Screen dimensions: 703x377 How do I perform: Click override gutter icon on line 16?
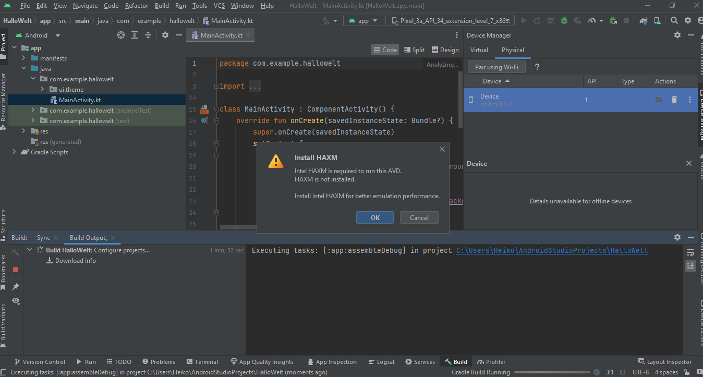click(204, 120)
